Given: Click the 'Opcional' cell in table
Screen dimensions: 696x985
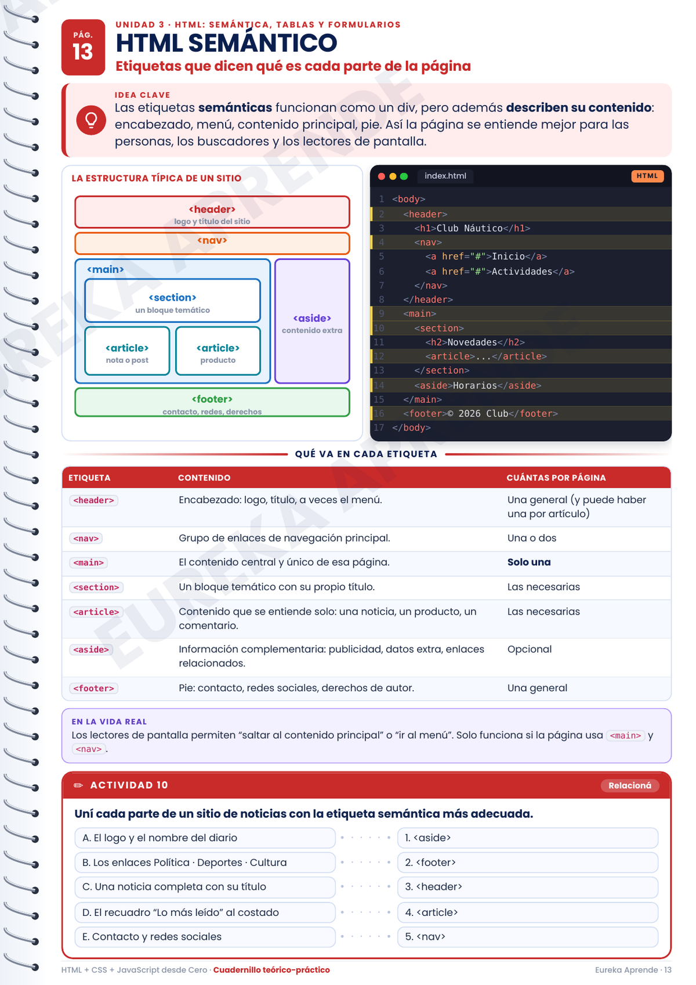Looking at the screenshot, I should 530,650.
